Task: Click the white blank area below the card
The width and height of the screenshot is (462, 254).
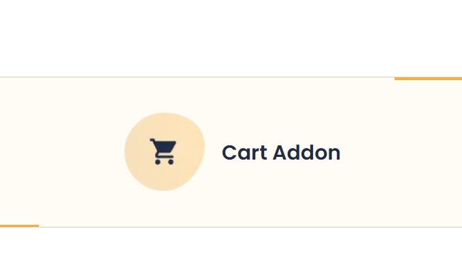Action: pos(231,241)
